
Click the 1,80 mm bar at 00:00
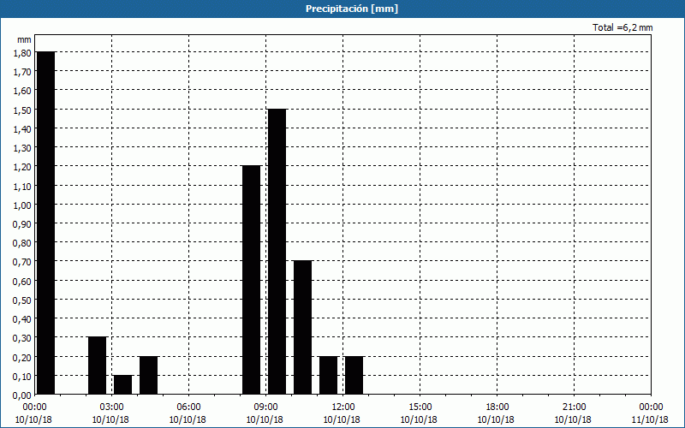tap(46, 223)
